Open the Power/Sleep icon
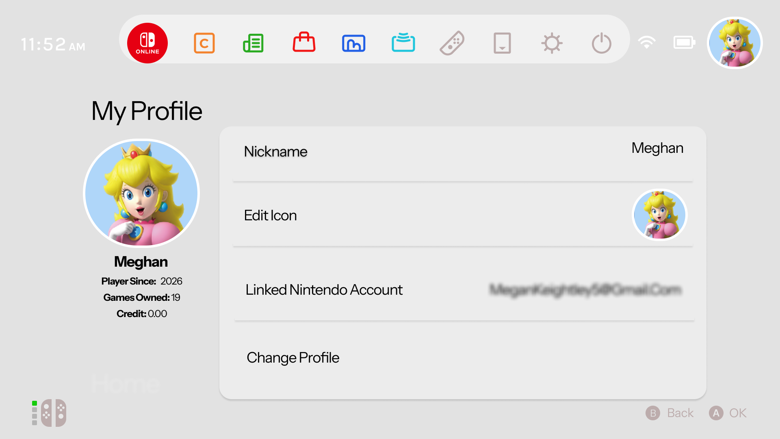The image size is (780, 439). tap(602, 43)
